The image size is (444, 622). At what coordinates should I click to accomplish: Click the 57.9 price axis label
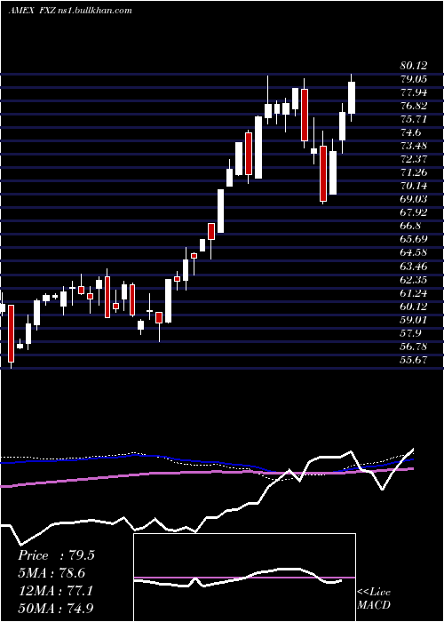[x=410, y=333]
